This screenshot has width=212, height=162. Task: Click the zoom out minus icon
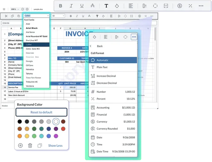[x=23, y=9]
